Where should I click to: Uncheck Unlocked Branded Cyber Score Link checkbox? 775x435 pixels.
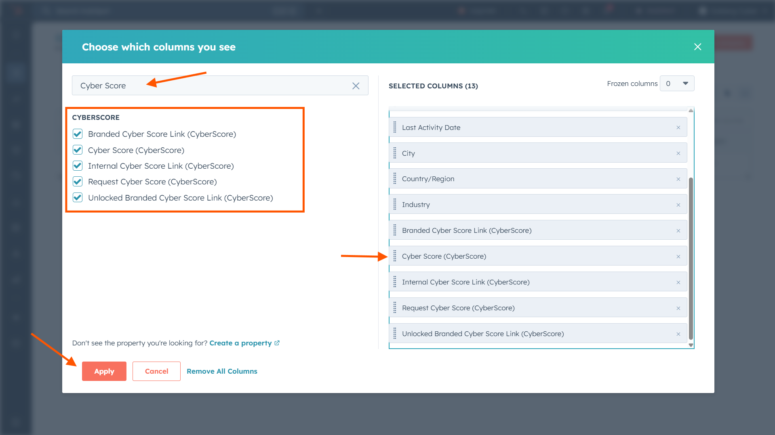tap(78, 198)
